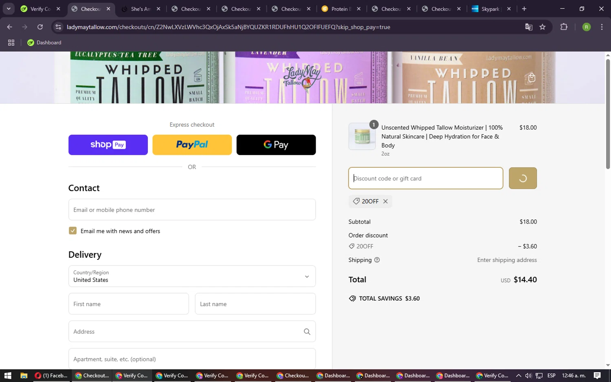Reload the checkout page

(40, 27)
